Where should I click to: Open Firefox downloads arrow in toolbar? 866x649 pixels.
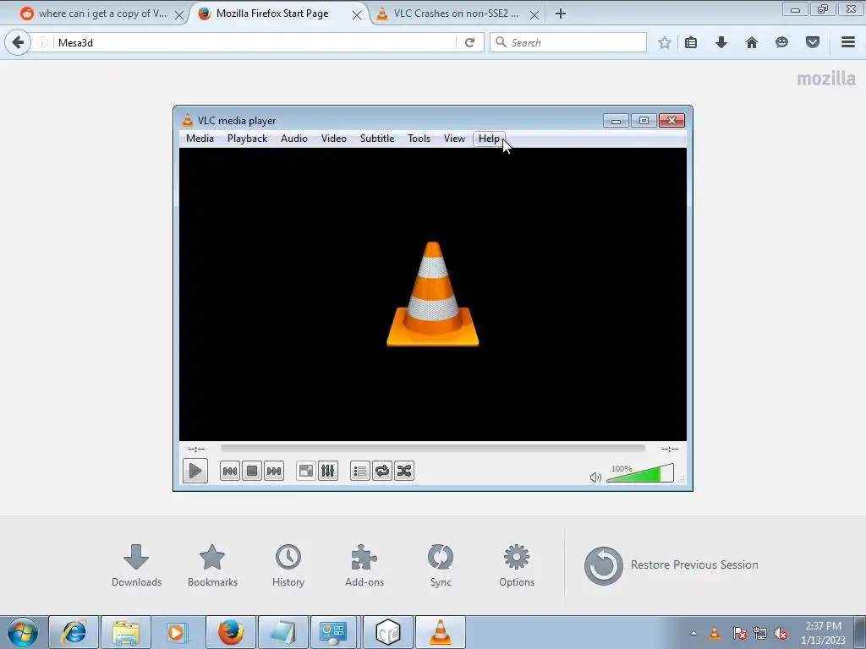[x=721, y=42]
